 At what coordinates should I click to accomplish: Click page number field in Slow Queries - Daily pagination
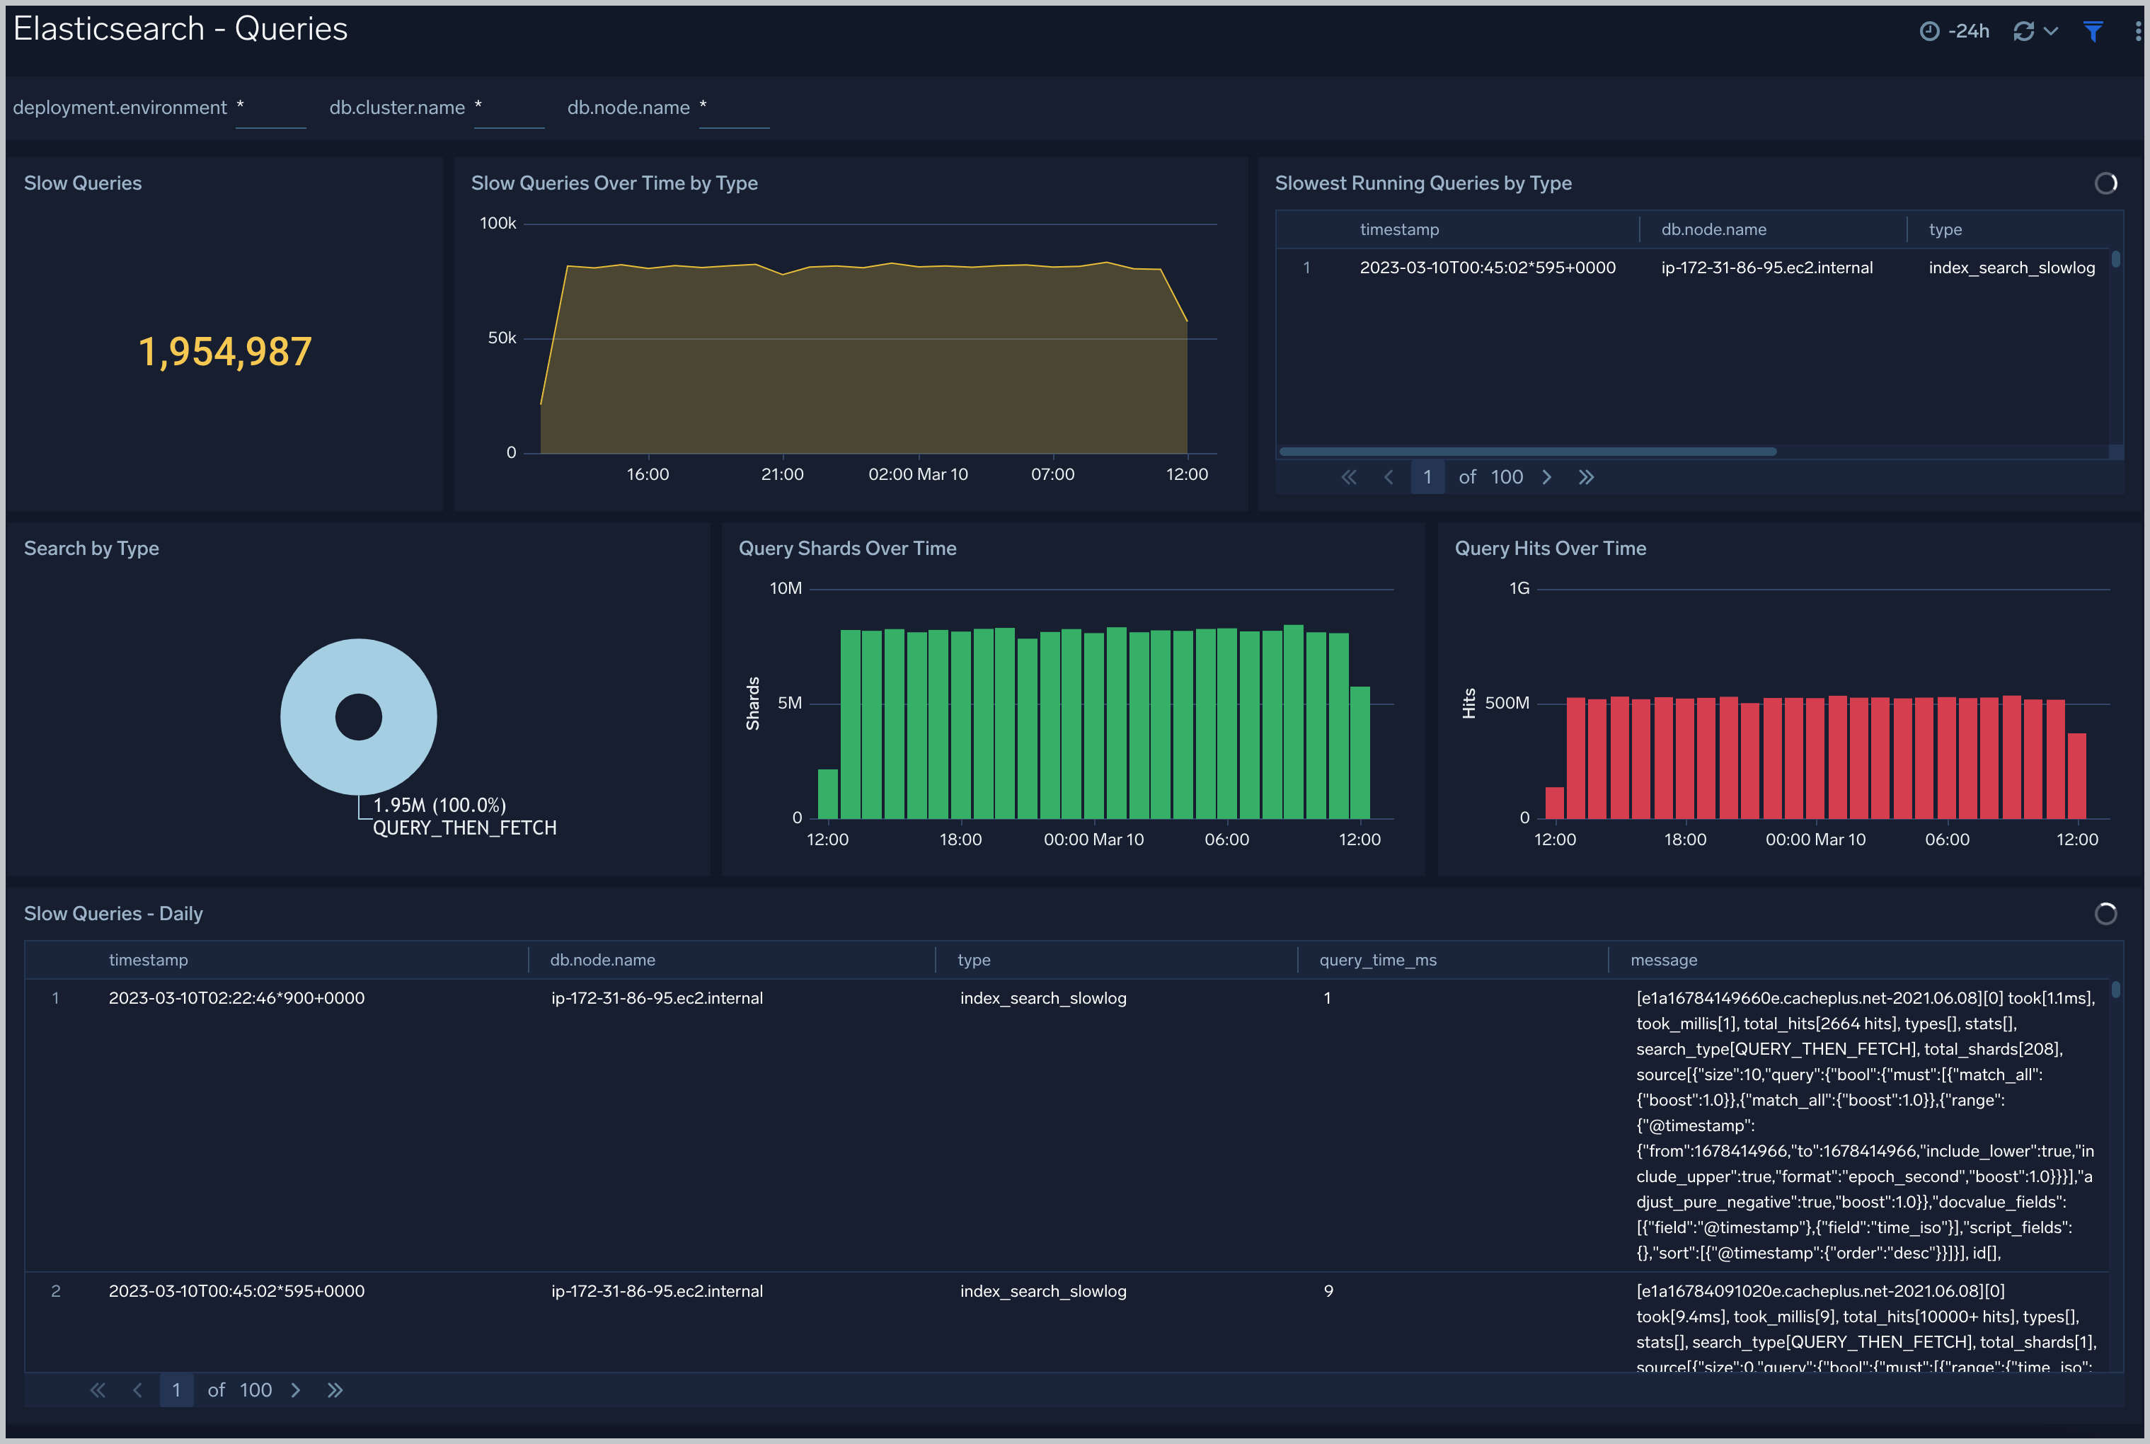[176, 1391]
